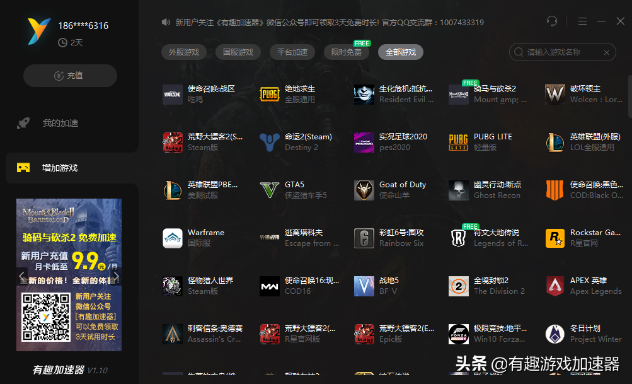Select Rainbow Six 彩虹6号 icon
The width and height of the screenshot is (632, 384).
coord(364,238)
